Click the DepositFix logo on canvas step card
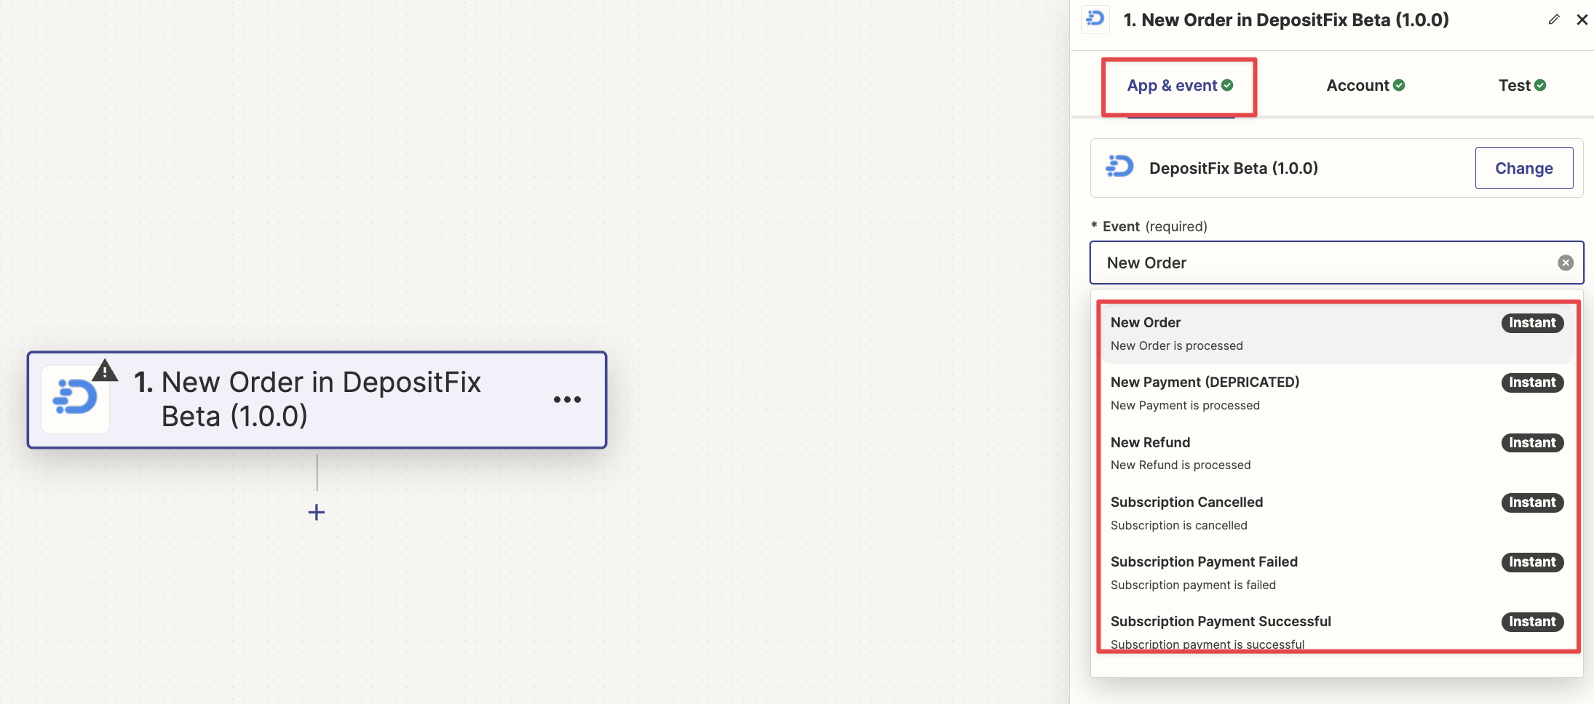 (x=75, y=399)
